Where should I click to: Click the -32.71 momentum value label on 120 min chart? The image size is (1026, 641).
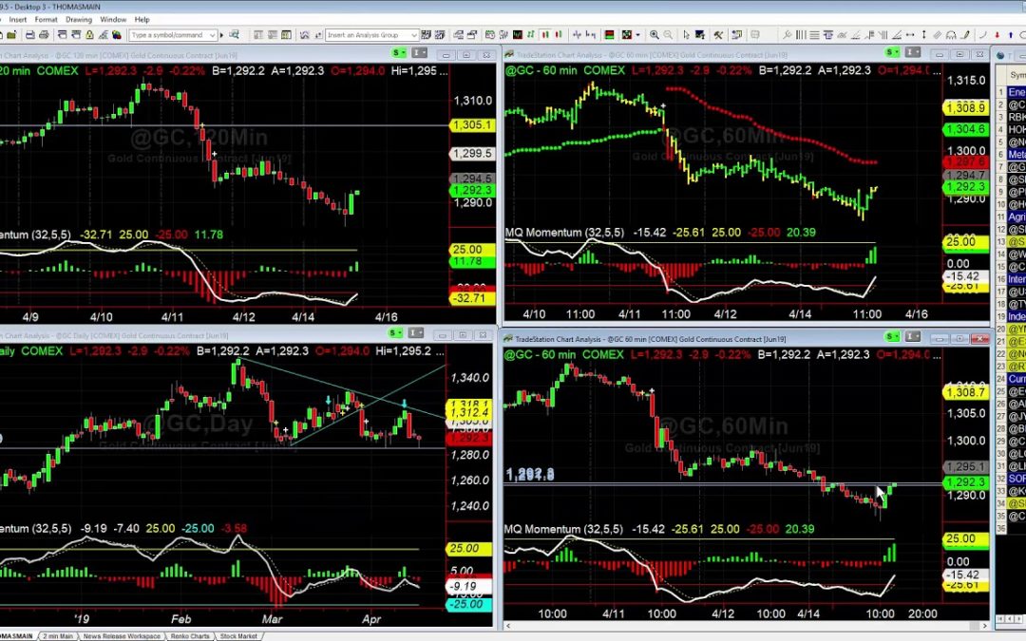(471, 298)
